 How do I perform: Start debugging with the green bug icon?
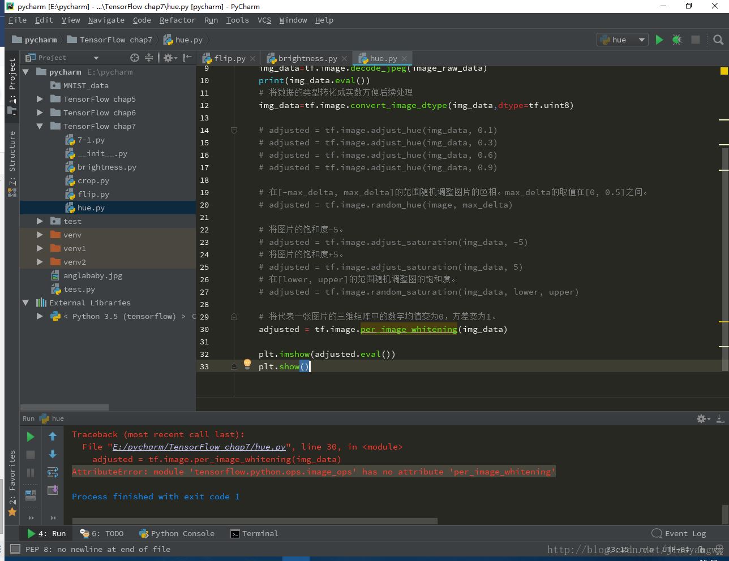[677, 40]
